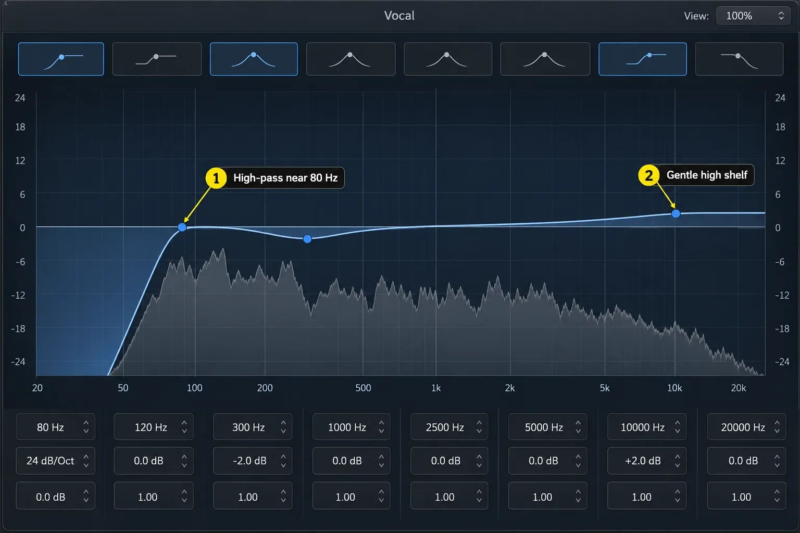800x533 pixels.
Task: Enable the bell band above the 1000 Hz column
Action: [x=351, y=59]
